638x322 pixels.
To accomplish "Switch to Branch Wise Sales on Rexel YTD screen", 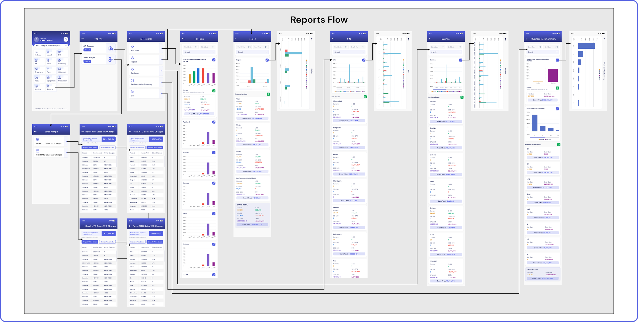I will pyautogui.click(x=108, y=147).
